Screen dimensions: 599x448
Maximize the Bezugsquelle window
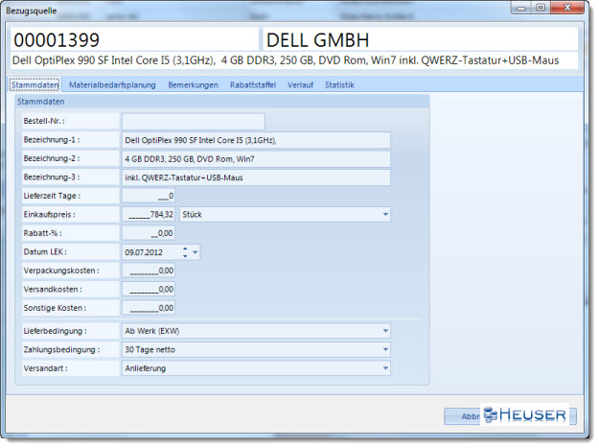click(541, 8)
